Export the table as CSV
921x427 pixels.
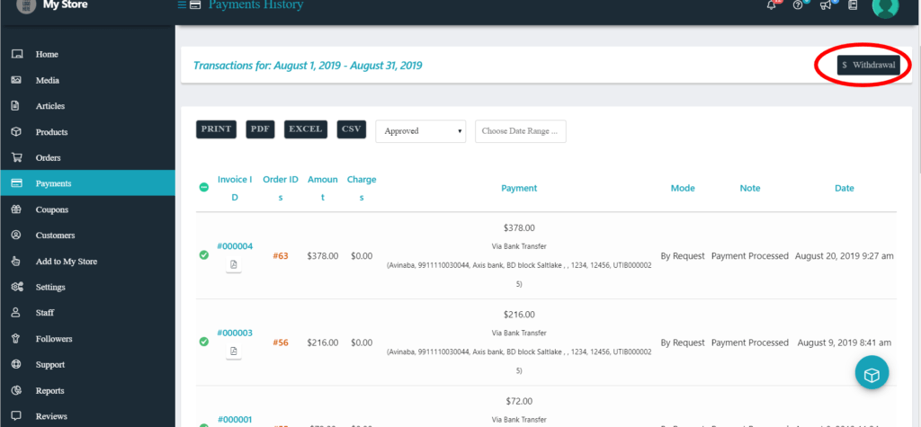pos(352,129)
